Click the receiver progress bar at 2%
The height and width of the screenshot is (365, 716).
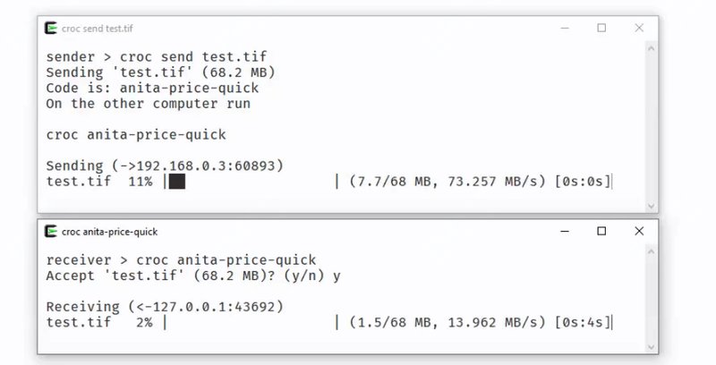click(x=251, y=322)
